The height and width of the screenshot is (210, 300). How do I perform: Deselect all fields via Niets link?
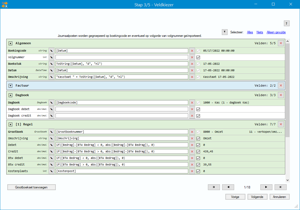[260, 32]
